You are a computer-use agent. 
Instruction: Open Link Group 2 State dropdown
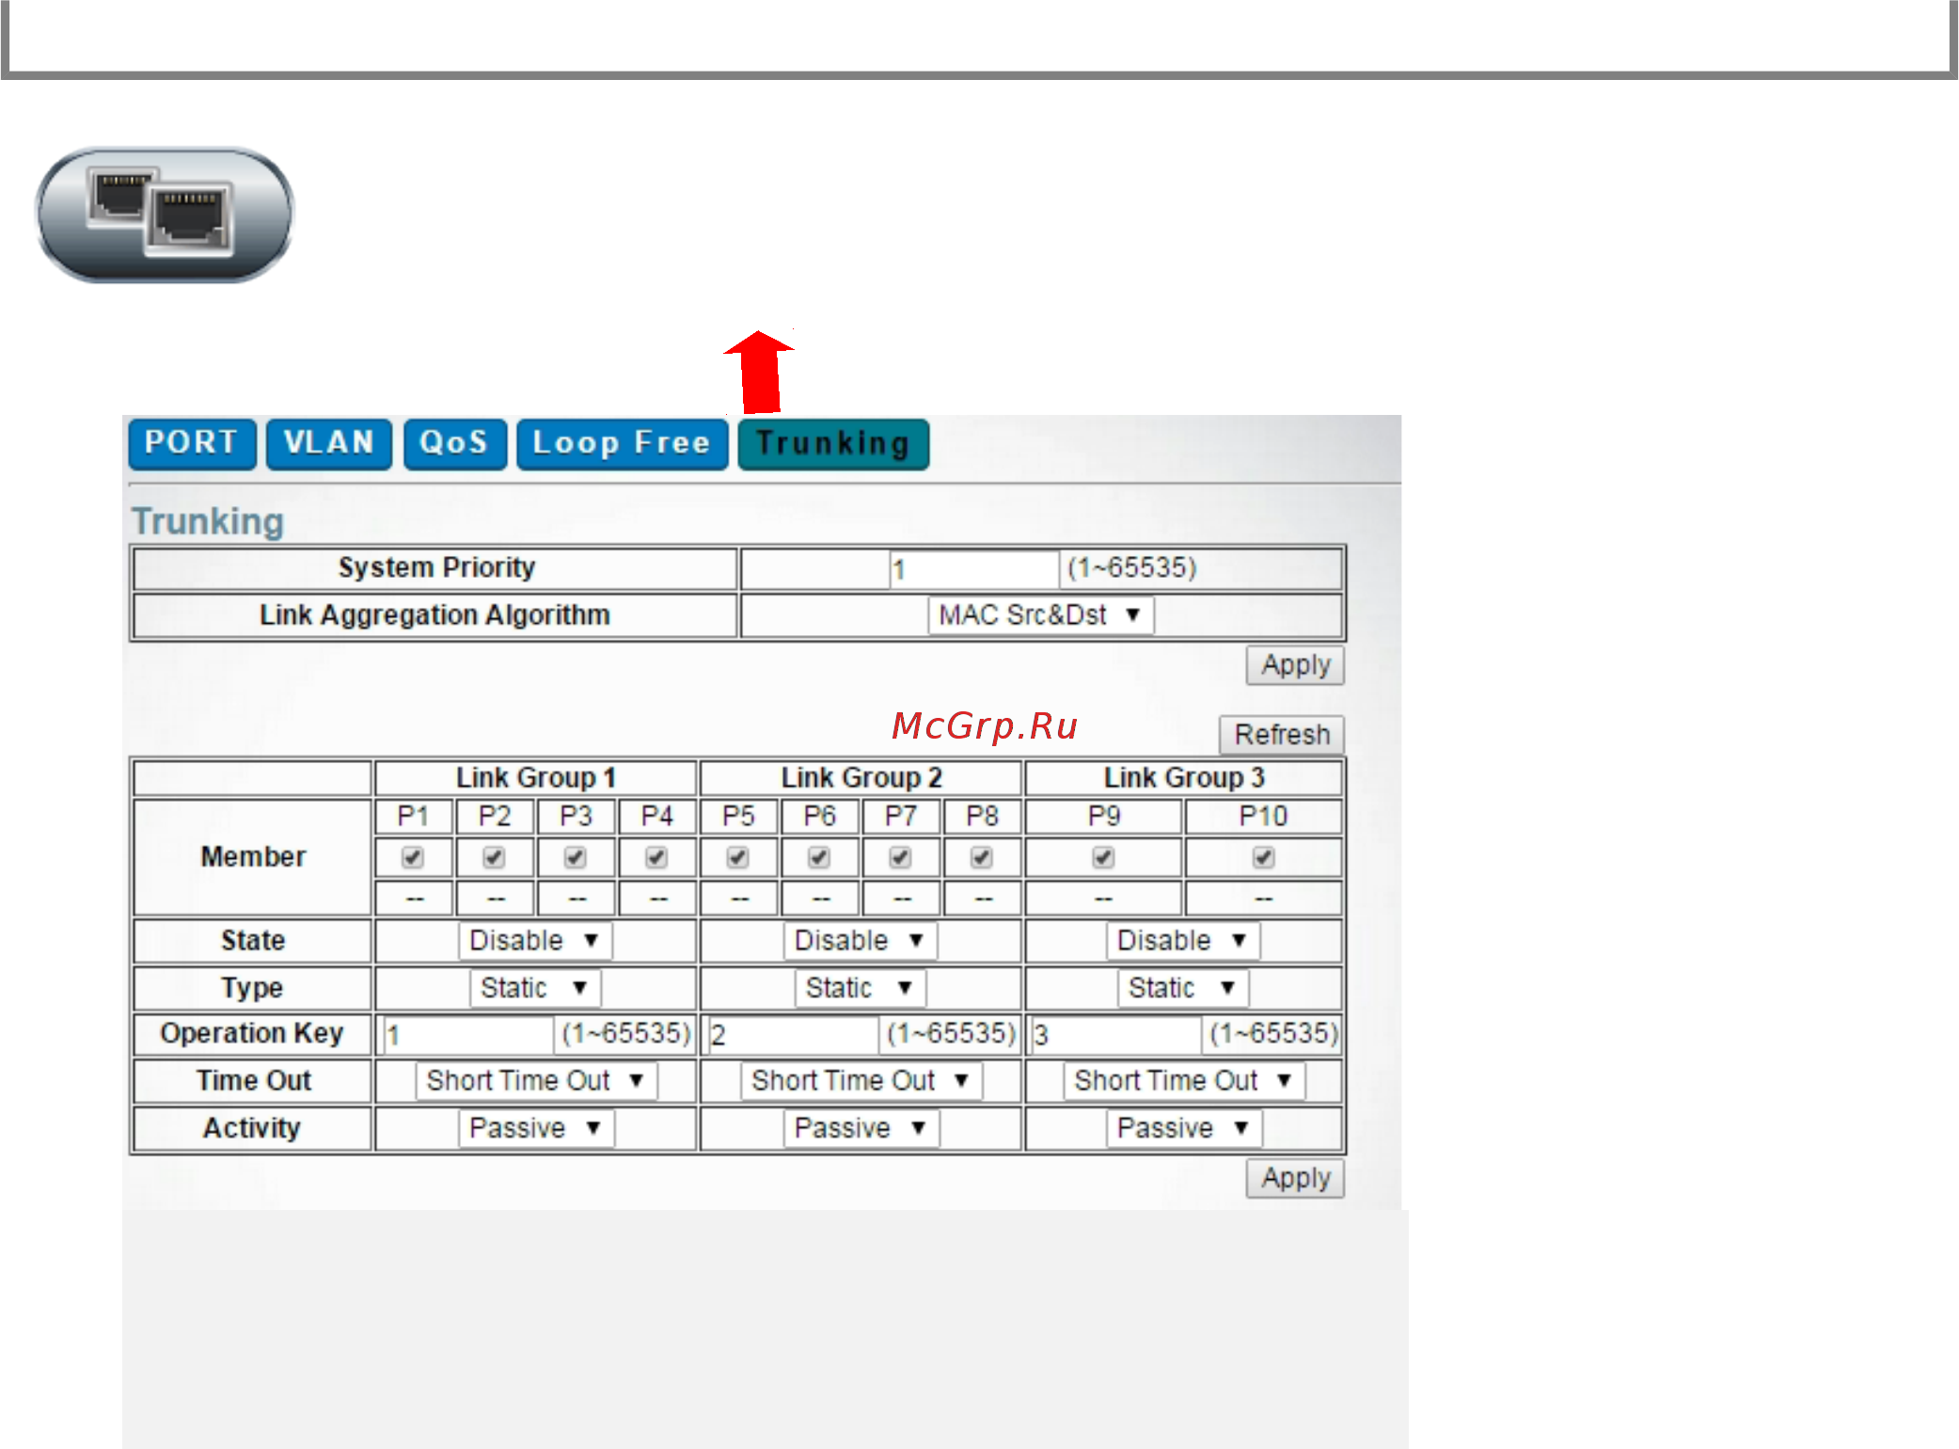[x=861, y=941]
